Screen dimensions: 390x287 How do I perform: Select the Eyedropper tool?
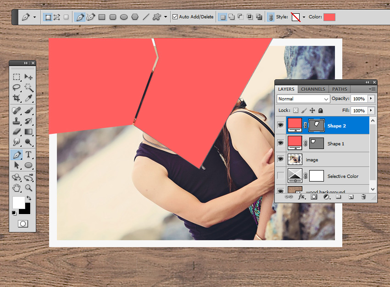28,98
